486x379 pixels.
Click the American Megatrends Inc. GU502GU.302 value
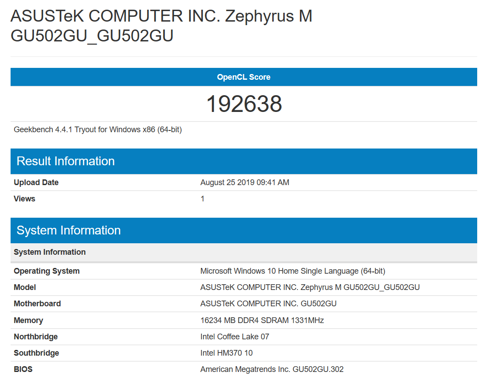pyautogui.click(x=272, y=369)
